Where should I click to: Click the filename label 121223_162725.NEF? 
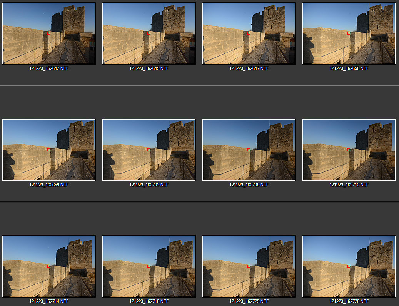249,301
